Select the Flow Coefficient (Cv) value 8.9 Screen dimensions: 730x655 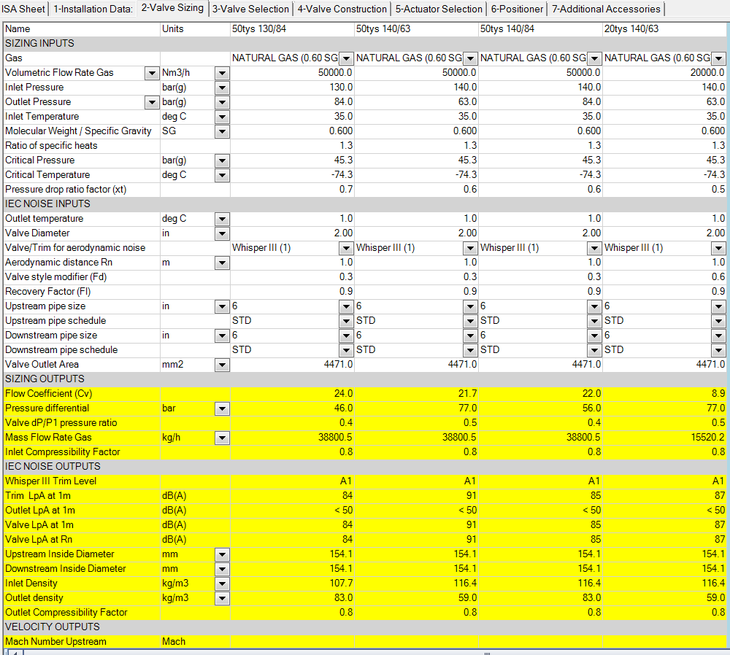pos(664,394)
